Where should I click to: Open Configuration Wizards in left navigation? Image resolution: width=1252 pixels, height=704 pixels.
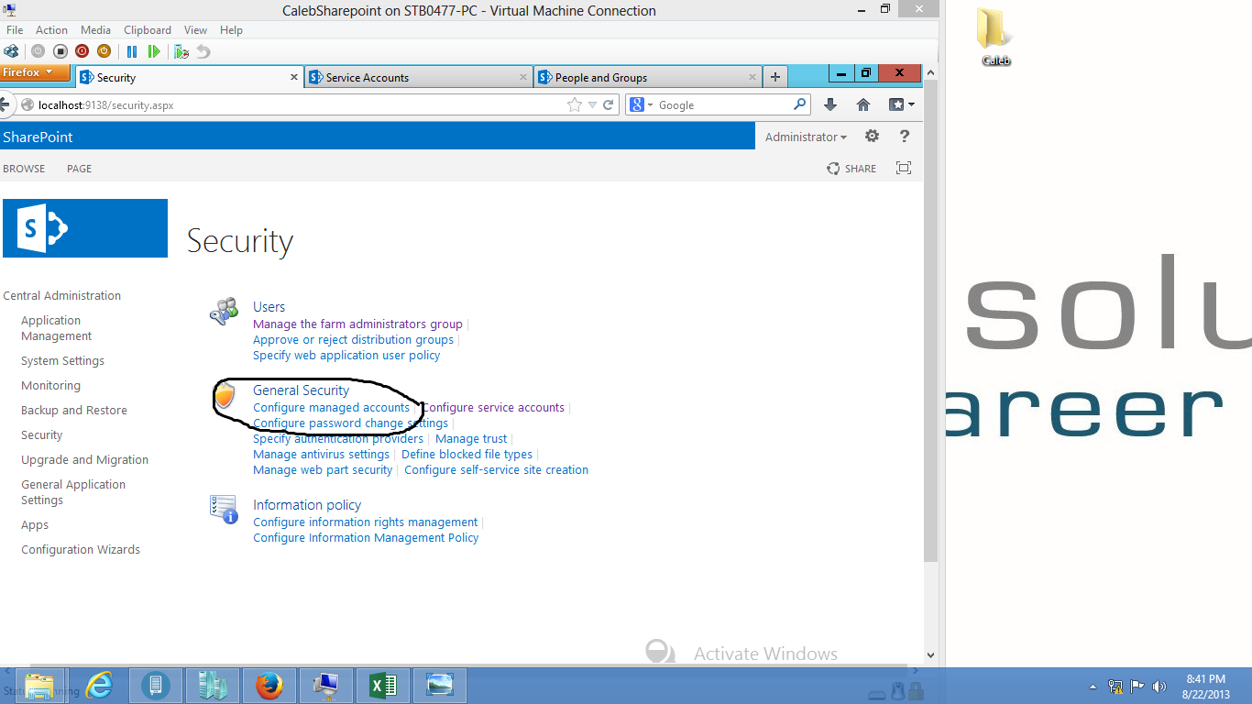[81, 550]
